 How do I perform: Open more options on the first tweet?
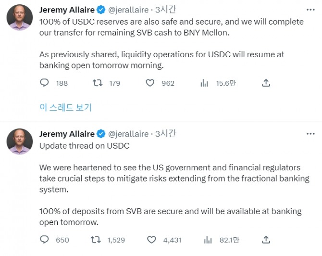pos(310,10)
